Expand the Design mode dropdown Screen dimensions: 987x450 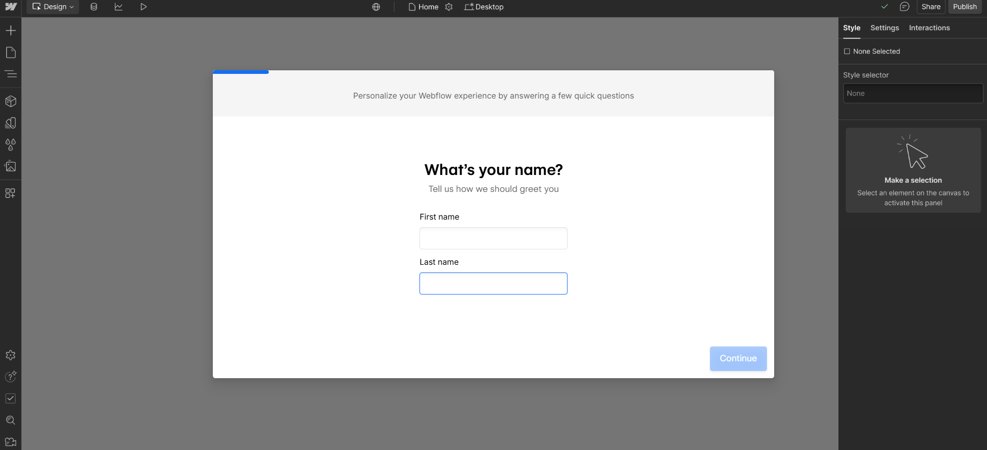point(53,7)
